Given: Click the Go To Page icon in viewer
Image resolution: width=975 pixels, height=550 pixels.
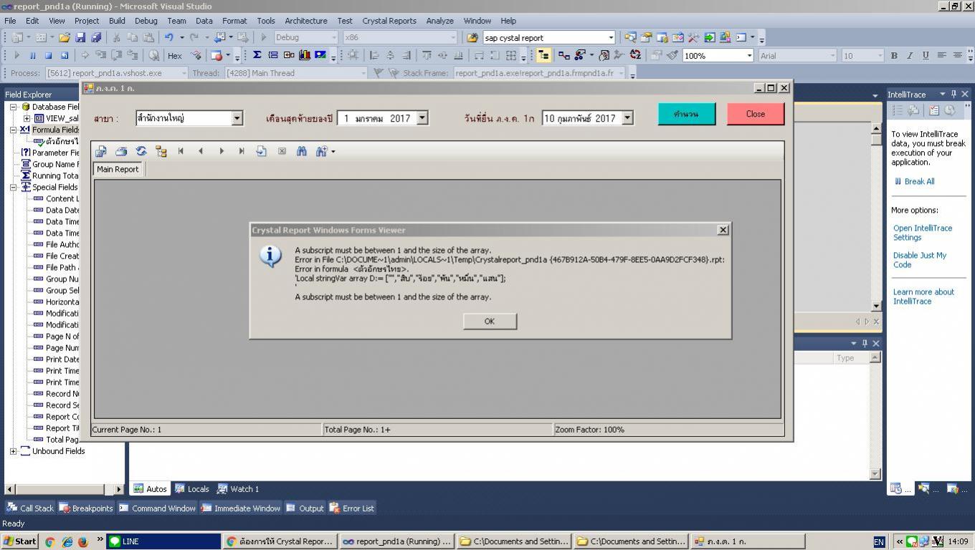Looking at the screenshot, I should click(262, 151).
